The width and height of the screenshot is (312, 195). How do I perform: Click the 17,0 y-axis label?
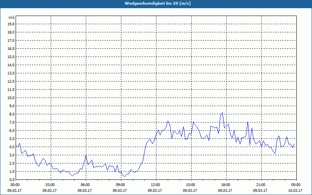(11, 41)
